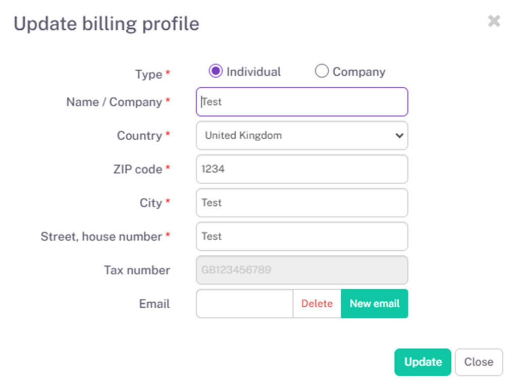Image resolution: width=517 pixels, height=389 pixels.
Task: Click the disabled Tax number field
Action: tap(302, 270)
